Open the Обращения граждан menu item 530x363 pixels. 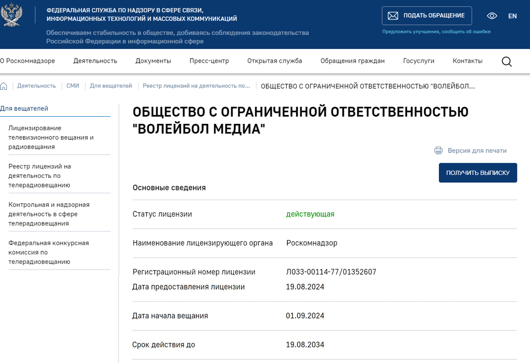353,61
